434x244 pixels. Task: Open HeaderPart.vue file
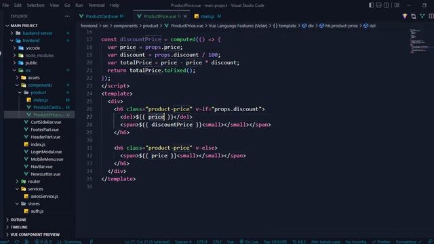[45, 137]
